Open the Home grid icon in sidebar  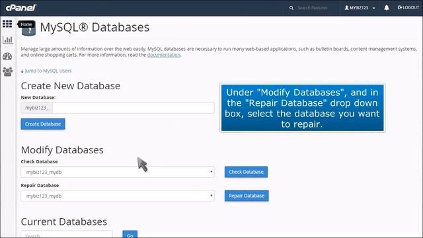point(7,24)
